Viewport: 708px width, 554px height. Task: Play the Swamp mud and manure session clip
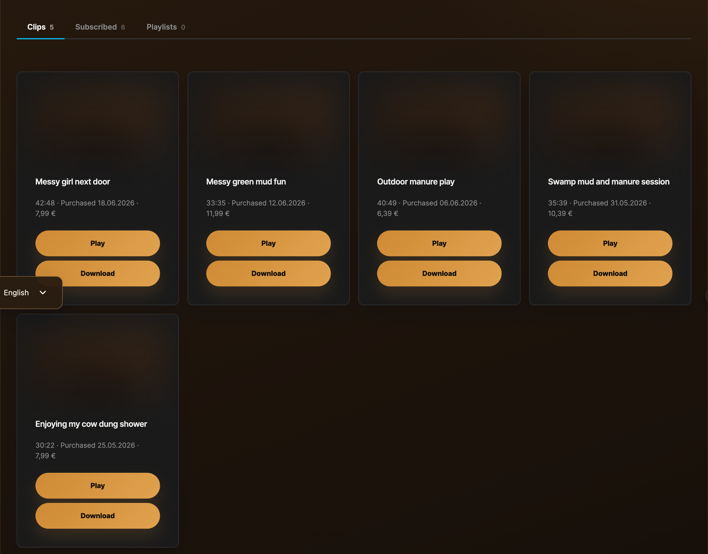[x=610, y=243]
